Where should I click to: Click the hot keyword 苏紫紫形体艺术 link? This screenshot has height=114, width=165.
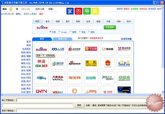pos(97,38)
